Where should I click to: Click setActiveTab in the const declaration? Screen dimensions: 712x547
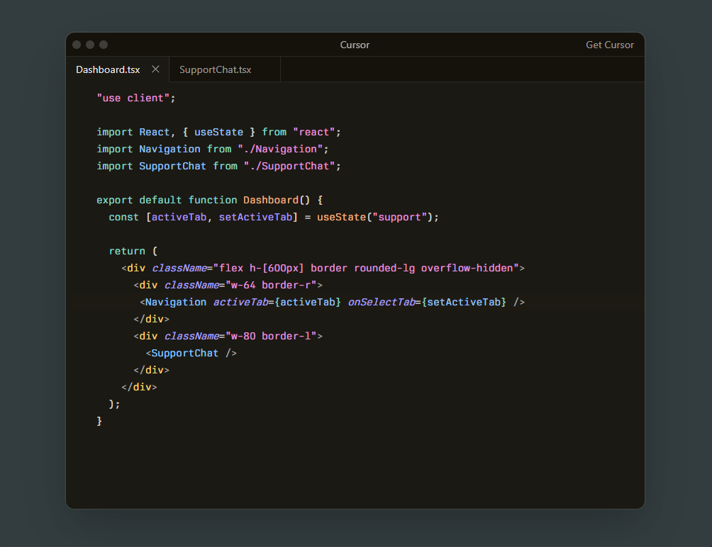click(x=255, y=217)
